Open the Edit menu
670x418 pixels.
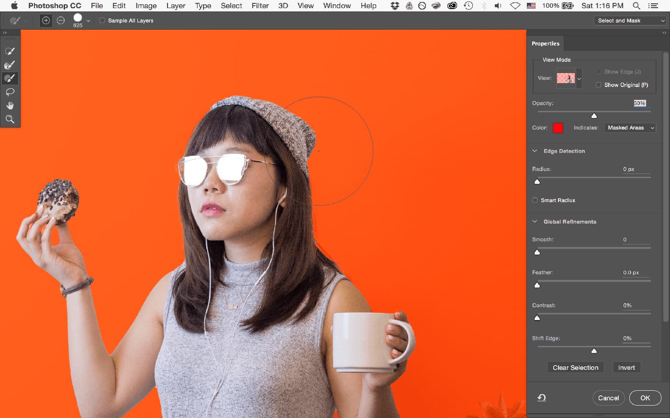(119, 6)
